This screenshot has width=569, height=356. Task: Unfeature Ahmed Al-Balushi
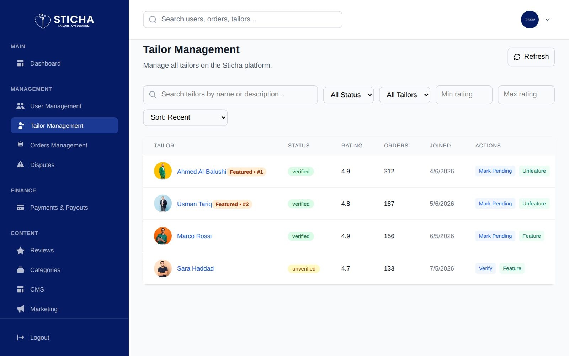coord(534,171)
